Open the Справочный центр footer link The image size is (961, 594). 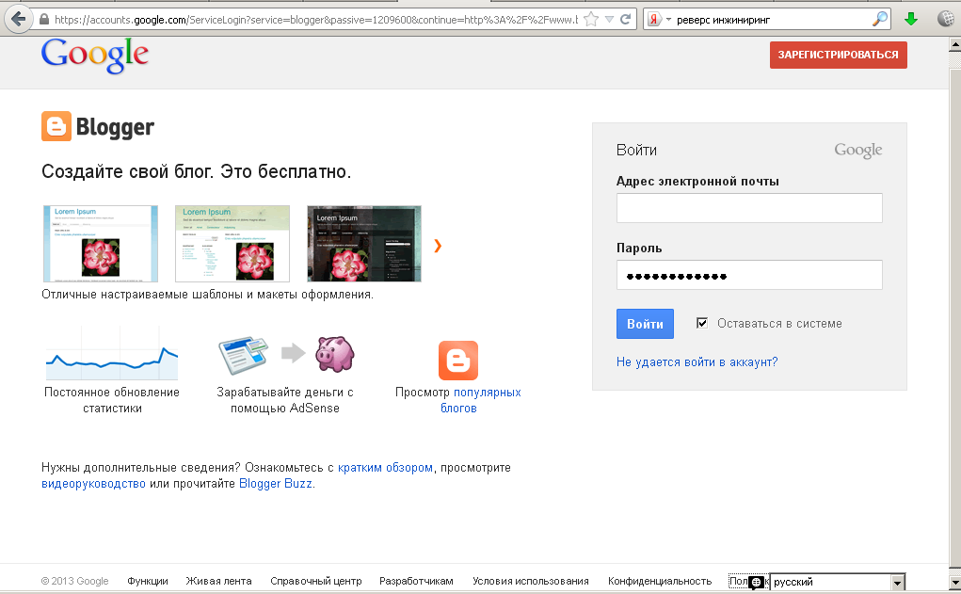[316, 581]
